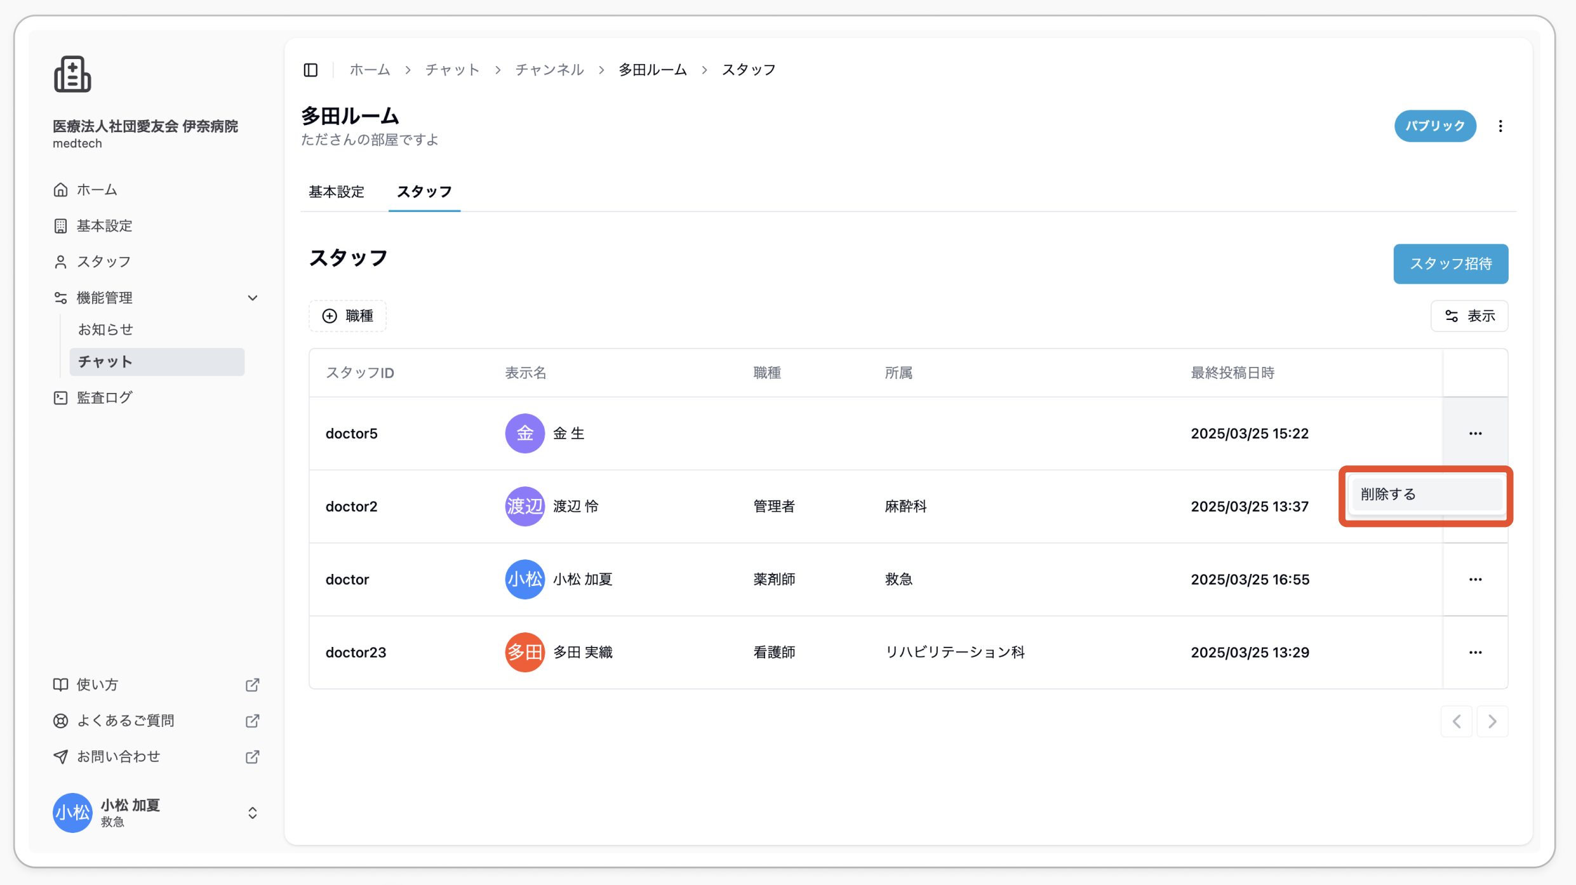Toggle the sidebar panel icon
Image resolution: width=1576 pixels, height=885 pixels.
click(311, 70)
